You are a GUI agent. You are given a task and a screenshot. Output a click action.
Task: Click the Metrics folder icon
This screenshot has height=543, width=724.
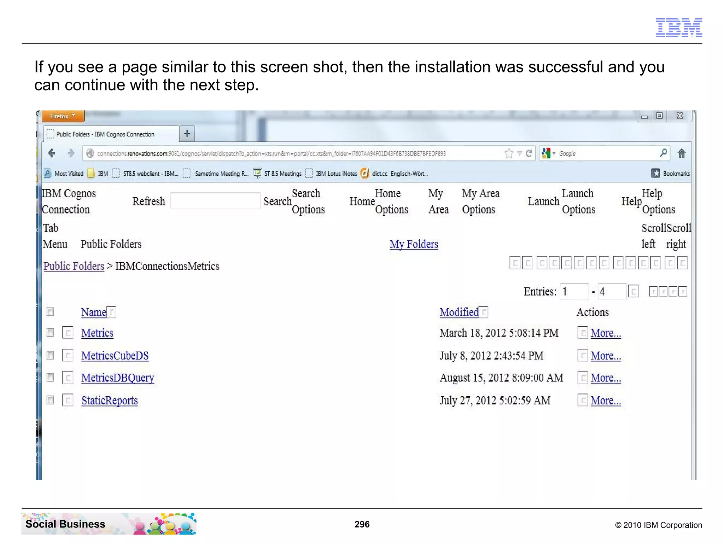point(68,333)
